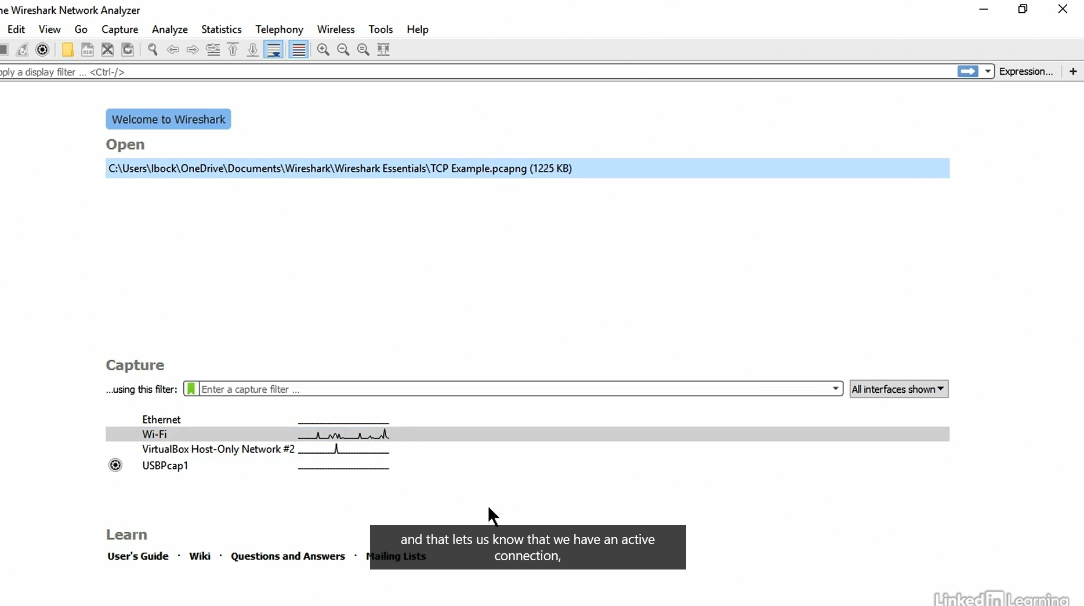Image resolution: width=1084 pixels, height=606 pixels.
Task: Click the resize columns toolbar icon
Action: pyautogui.click(x=383, y=50)
